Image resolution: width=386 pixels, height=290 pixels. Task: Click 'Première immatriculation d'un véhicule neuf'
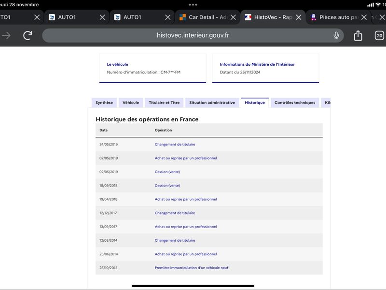click(x=191, y=268)
